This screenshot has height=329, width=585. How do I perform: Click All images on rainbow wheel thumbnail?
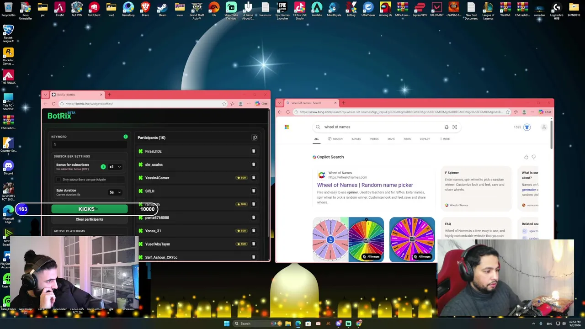click(x=371, y=257)
